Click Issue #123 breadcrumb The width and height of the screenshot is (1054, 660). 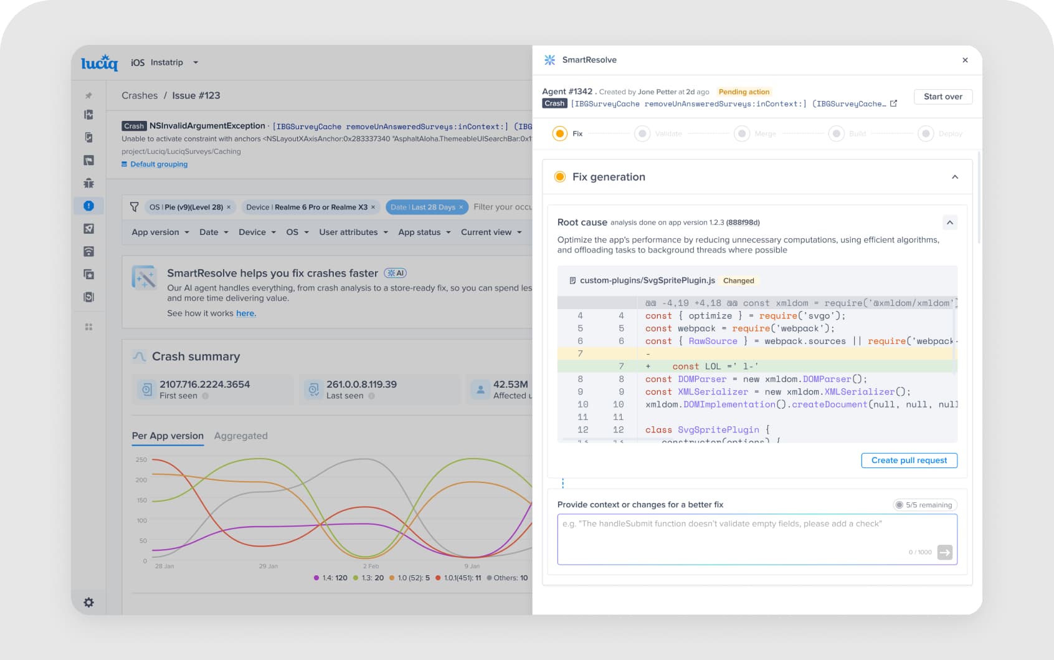[196, 95]
